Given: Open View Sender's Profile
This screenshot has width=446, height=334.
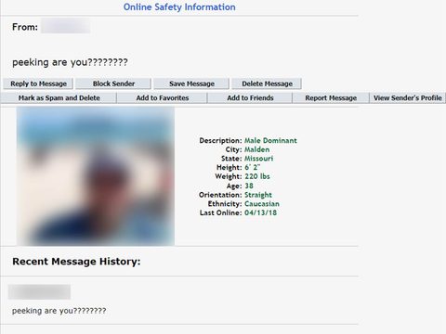Looking at the screenshot, I should coord(408,98).
